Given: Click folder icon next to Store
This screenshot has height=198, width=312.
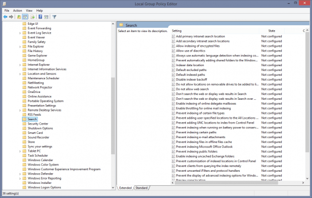Looking at the screenshot, I should [24, 142].
